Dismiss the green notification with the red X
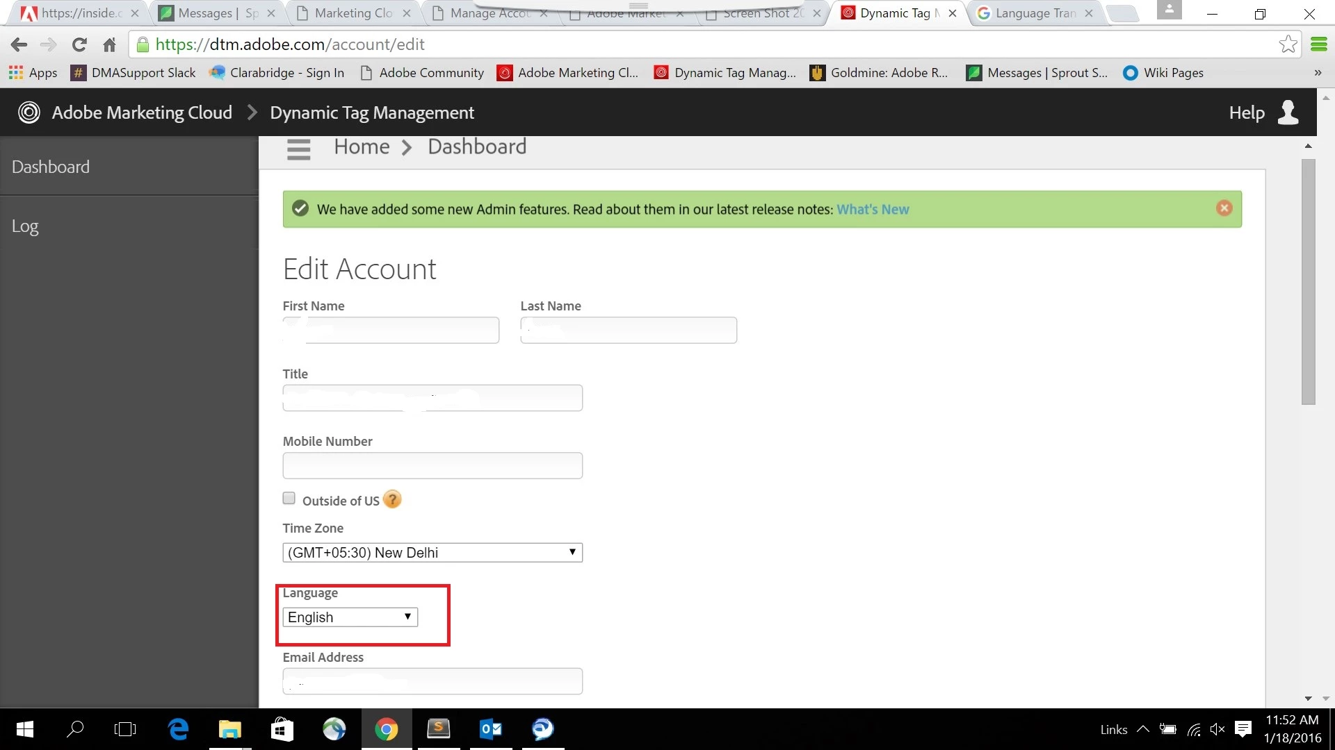The width and height of the screenshot is (1335, 750). tap(1224, 208)
